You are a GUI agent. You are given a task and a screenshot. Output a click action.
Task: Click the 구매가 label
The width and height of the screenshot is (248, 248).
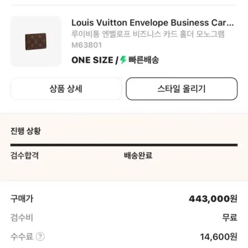(x=22, y=199)
